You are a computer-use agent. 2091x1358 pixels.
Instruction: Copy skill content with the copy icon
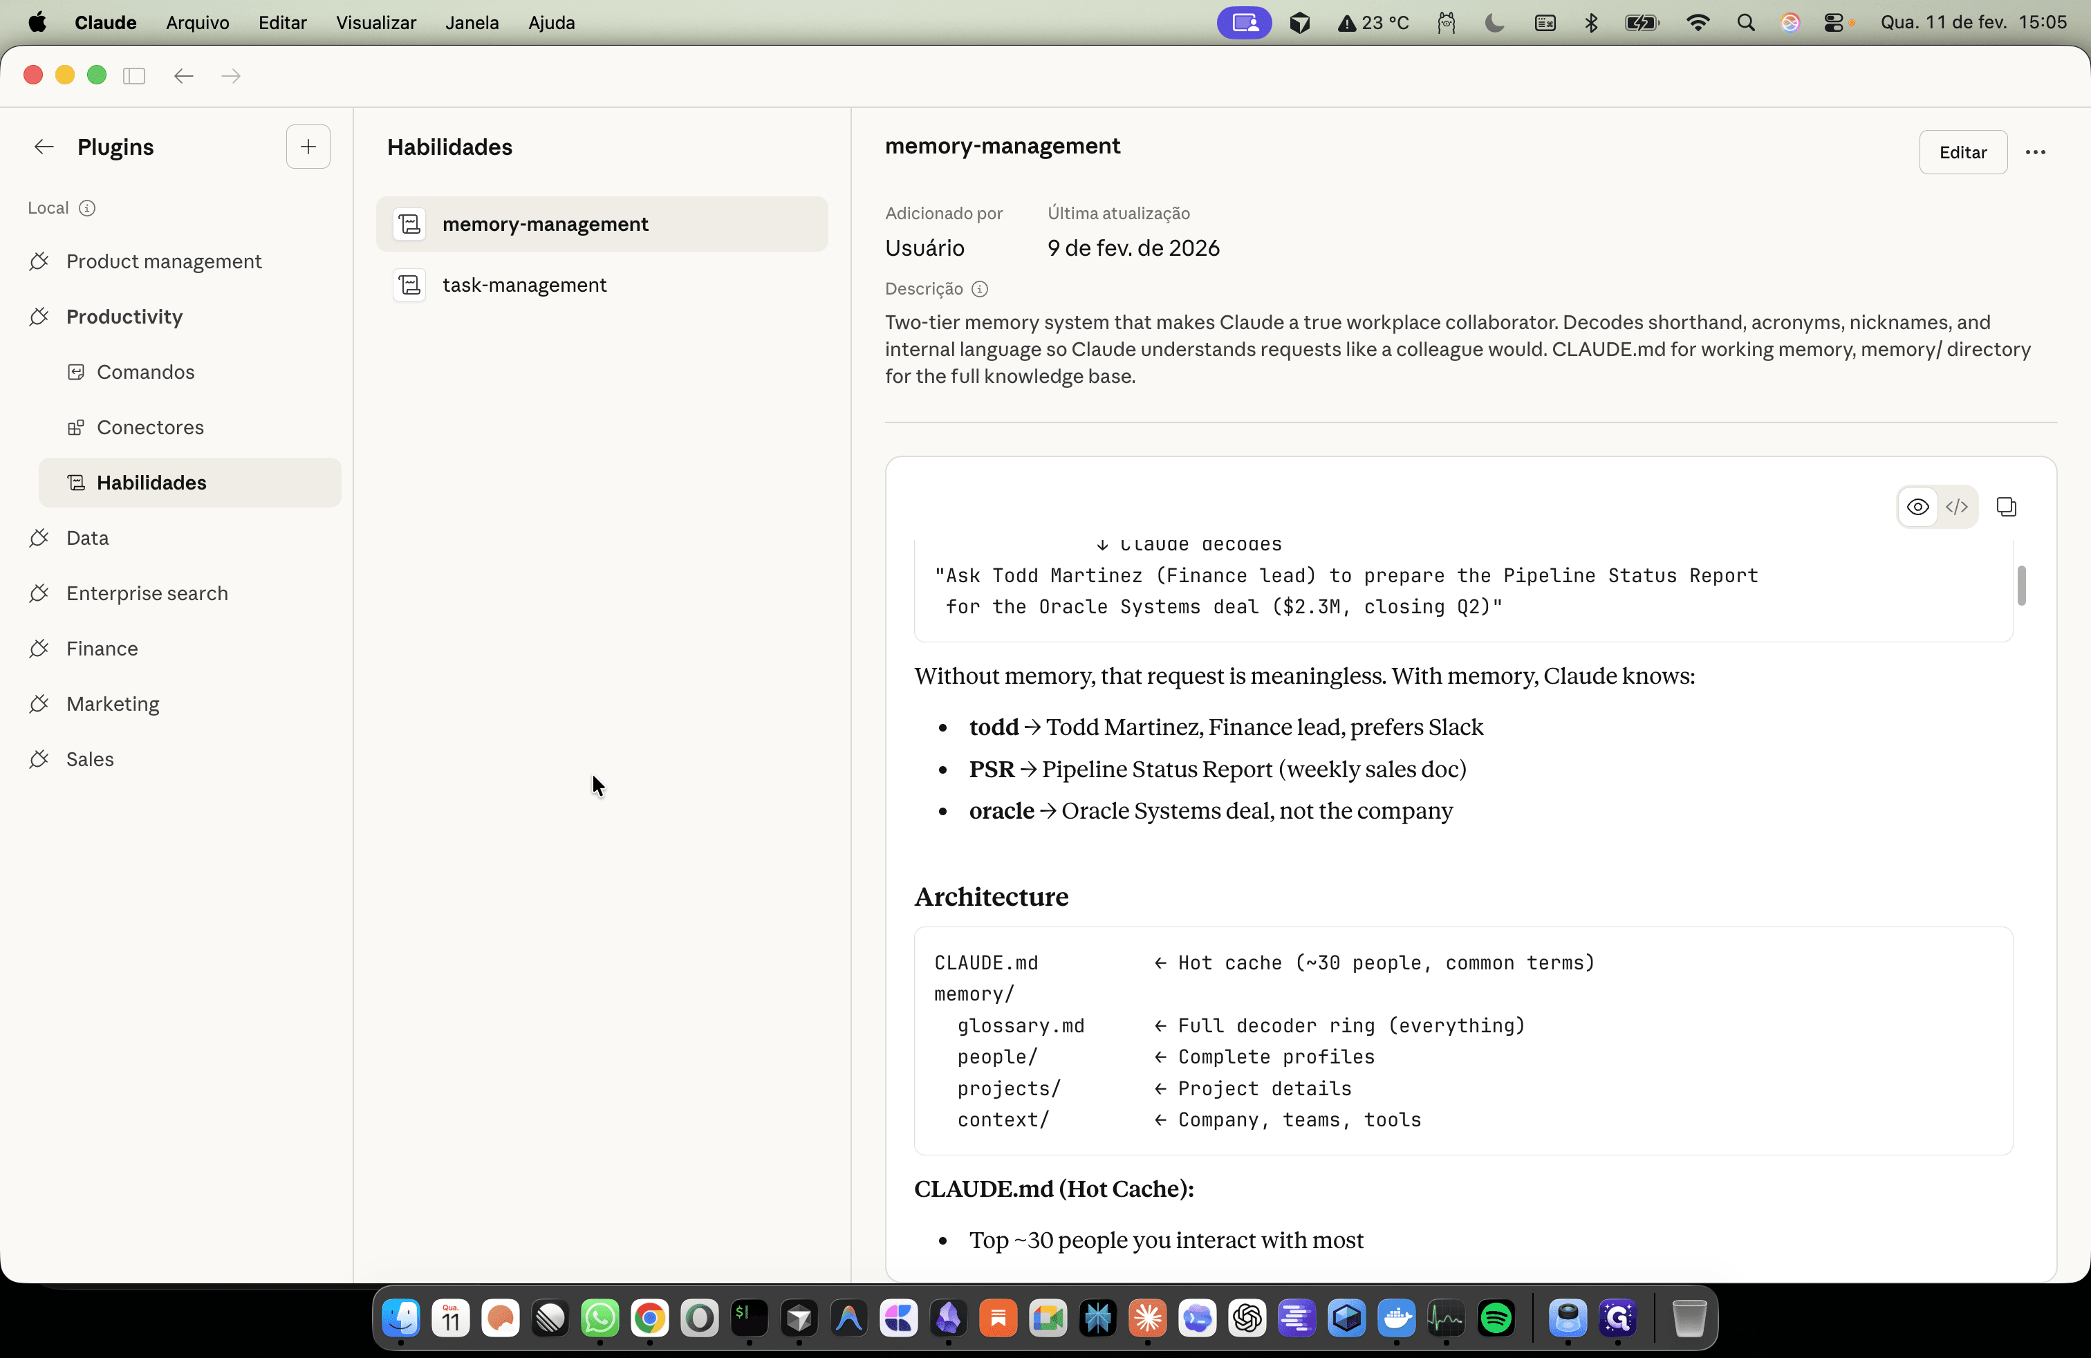2006,507
